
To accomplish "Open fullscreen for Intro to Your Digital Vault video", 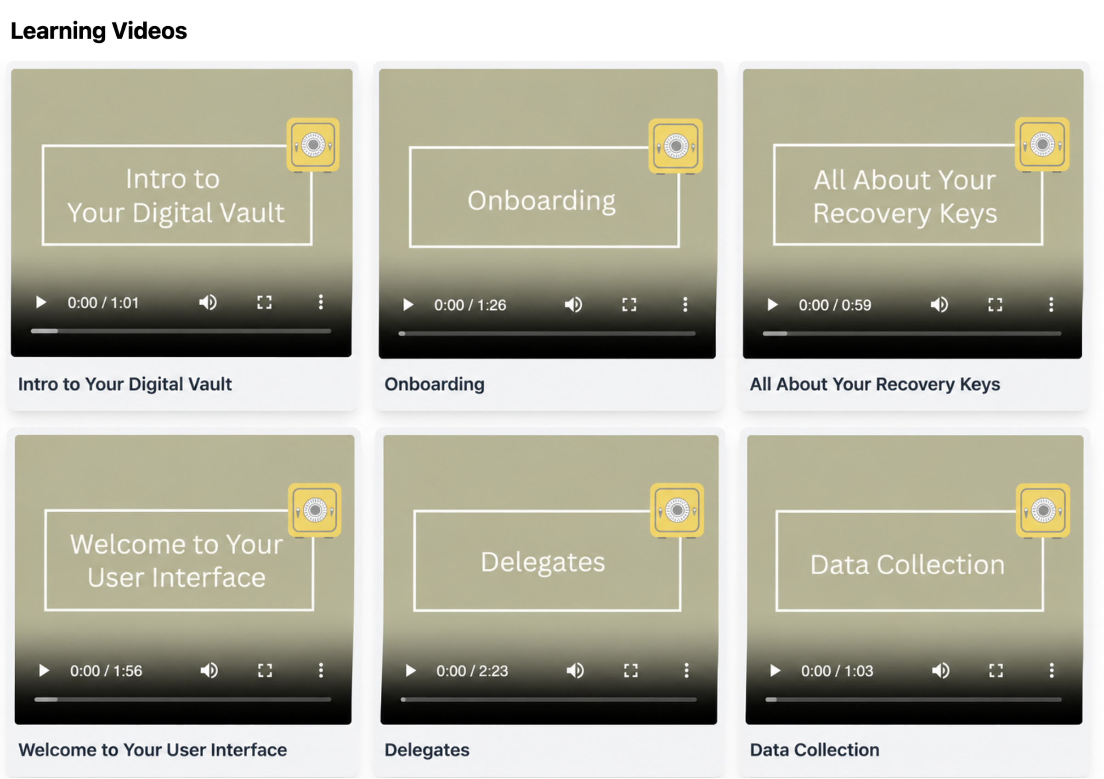I will [x=265, y=303].
